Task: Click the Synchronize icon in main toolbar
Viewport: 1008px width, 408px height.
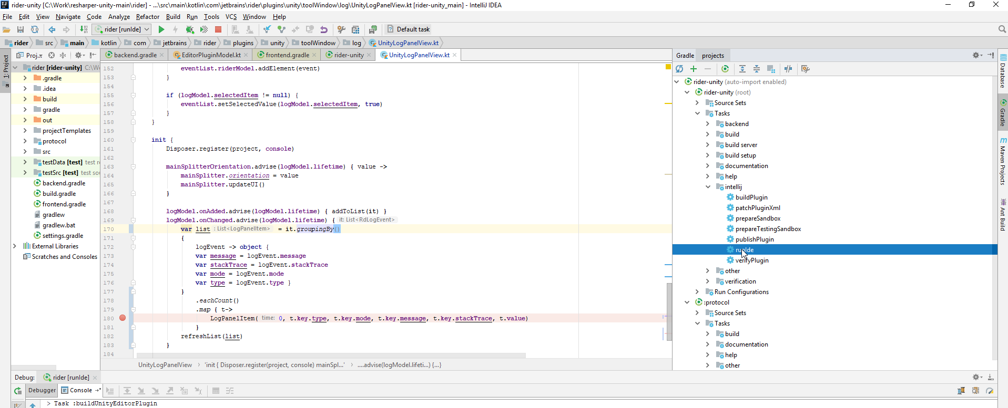Action: pos(35,29)
